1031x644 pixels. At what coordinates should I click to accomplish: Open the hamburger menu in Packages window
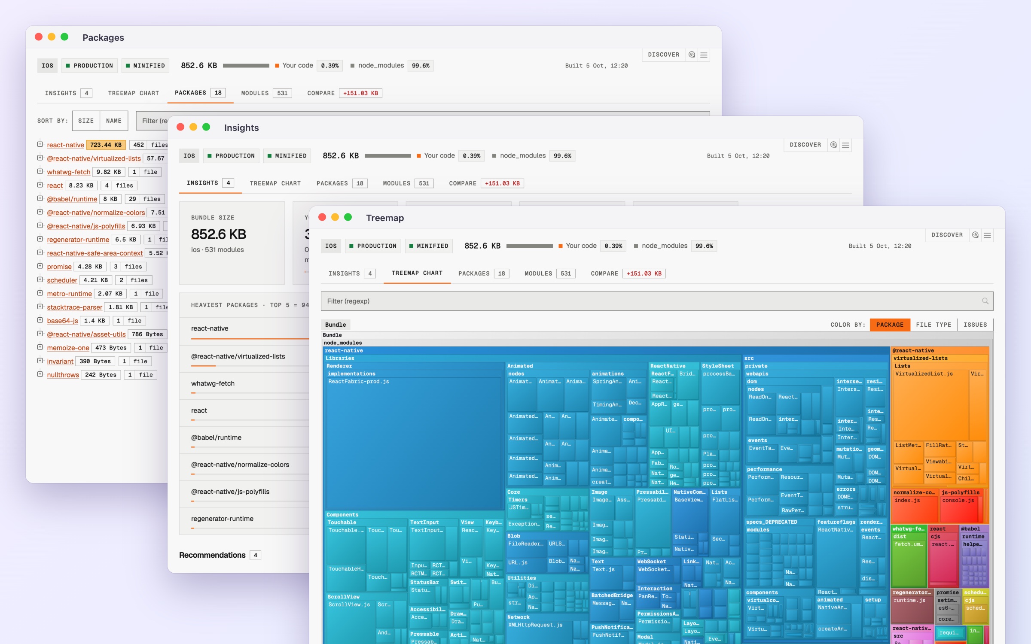tap(704, 55)
